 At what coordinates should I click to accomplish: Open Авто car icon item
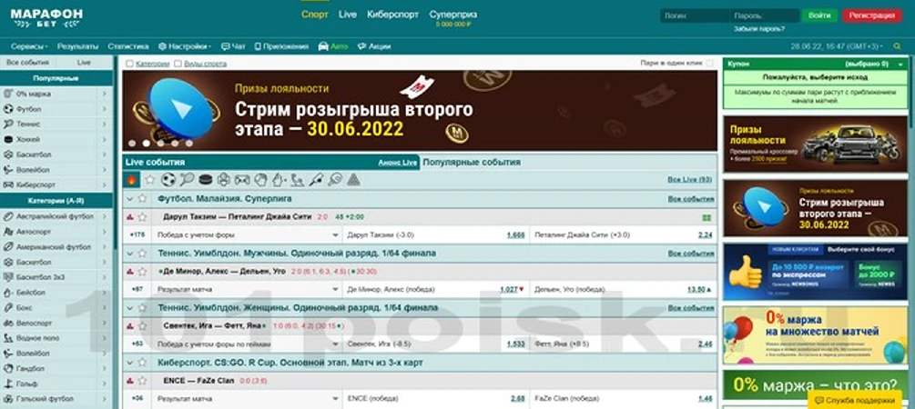(x=333, y=46)
